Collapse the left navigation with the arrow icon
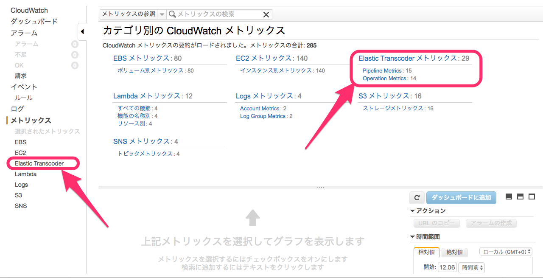 point(83,31)
